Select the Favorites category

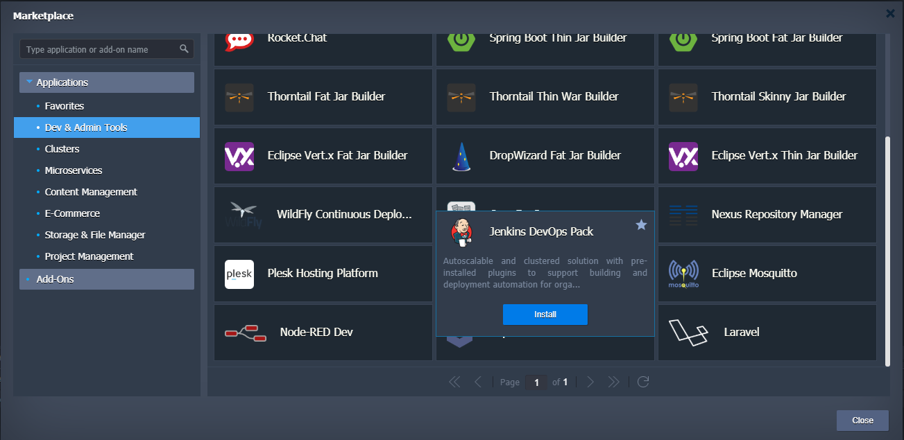65,106
